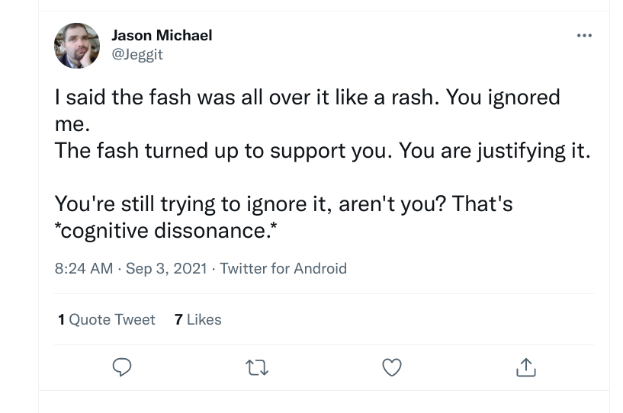View the 1 Quote Tweet list
The image size is (623, 413).
(x=107, y=320)
